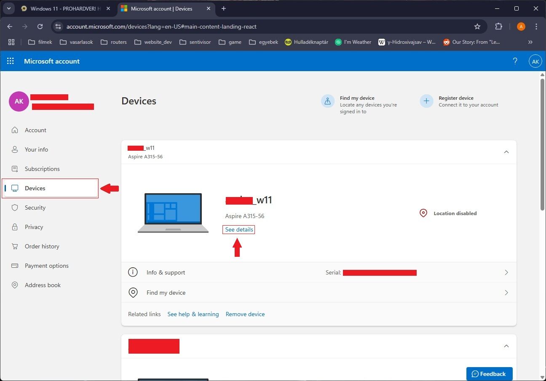The image size is (546, 381).
Task: Click the pin icon in Find my device row
Action: point(133,293)
